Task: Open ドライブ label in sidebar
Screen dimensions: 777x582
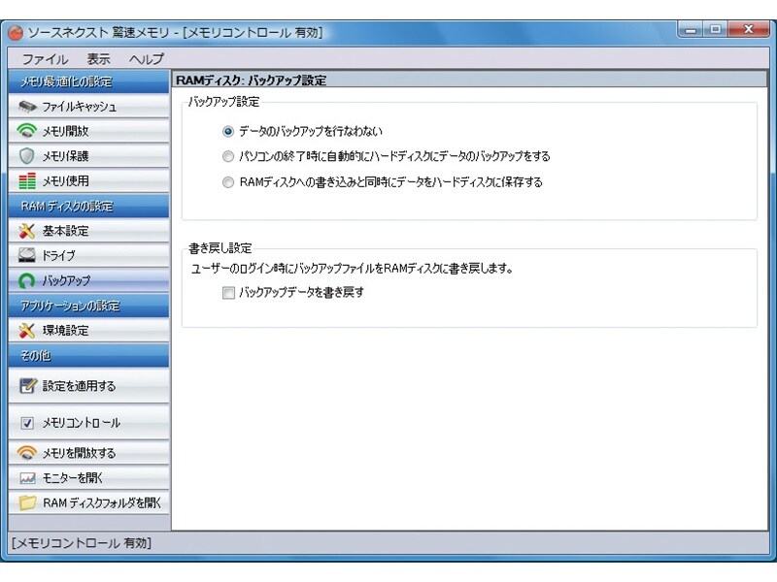Action: 59,255
